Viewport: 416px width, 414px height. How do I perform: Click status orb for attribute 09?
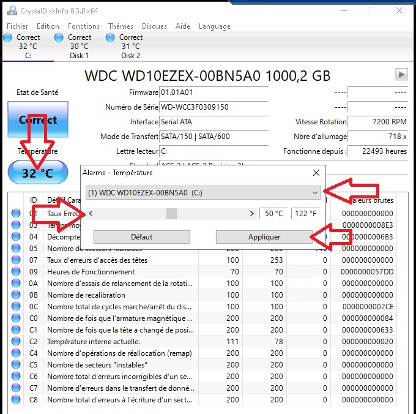16,272
